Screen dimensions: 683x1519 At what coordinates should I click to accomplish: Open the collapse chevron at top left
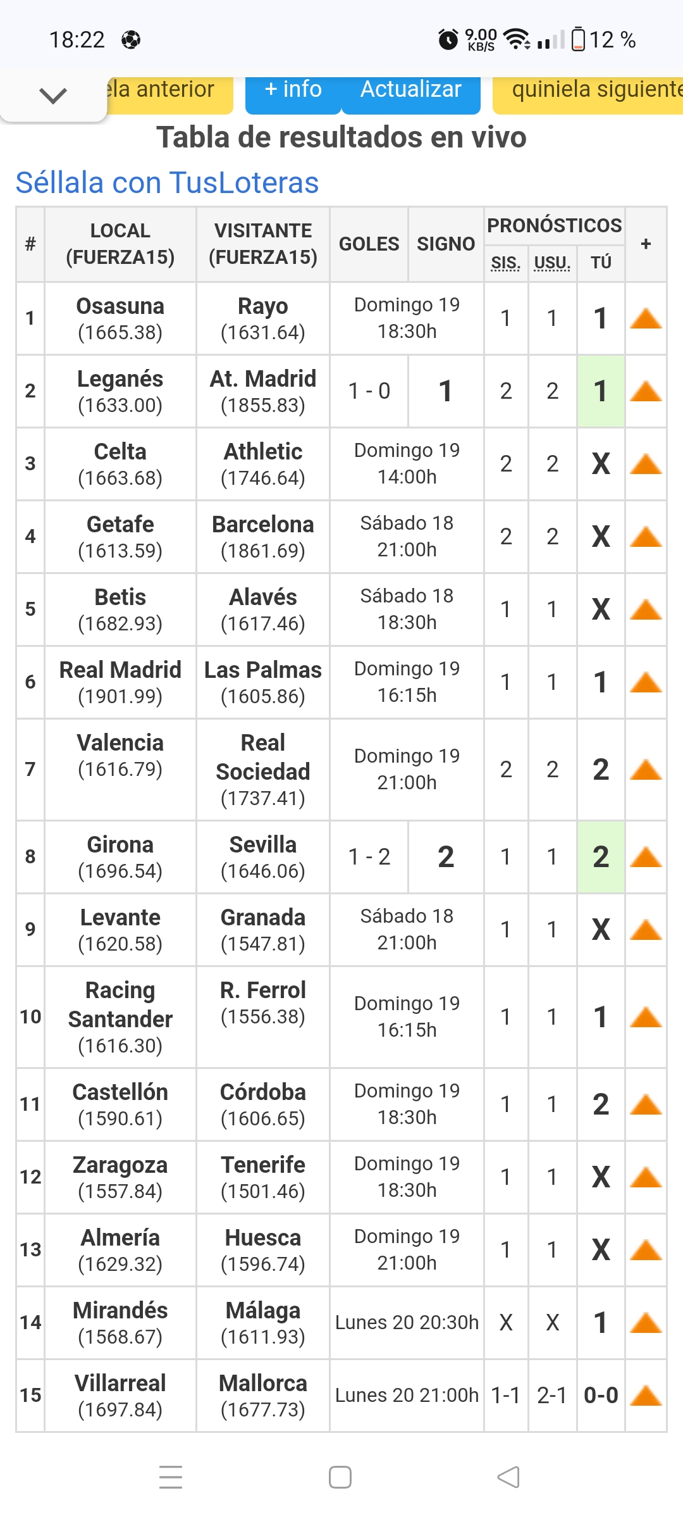[52, 96]
